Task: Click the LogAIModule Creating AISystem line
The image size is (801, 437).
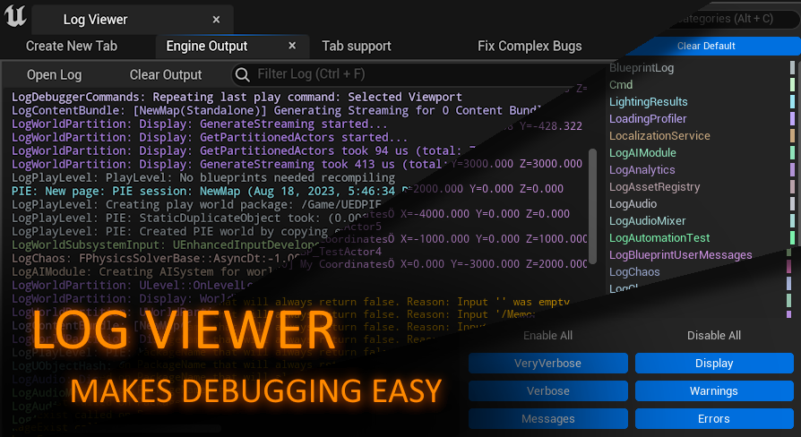Action: pyautogui.click(x=142, y=272)
